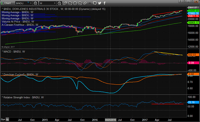Open the speech bubble chat icon
Image resolution: width=200 pixels, height=122 pixels.
pos(95,3)
